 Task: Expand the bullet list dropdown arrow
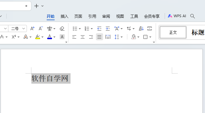[x=80, y=29]
